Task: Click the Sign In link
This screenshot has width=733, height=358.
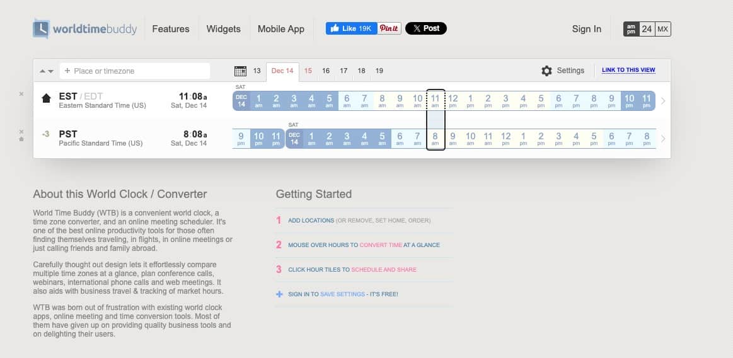Action: click(x=586, y=29)
